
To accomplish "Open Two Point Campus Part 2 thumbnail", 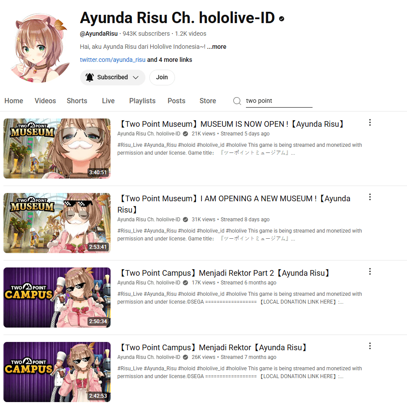I will pyautogui.click(x=57, y=298).
